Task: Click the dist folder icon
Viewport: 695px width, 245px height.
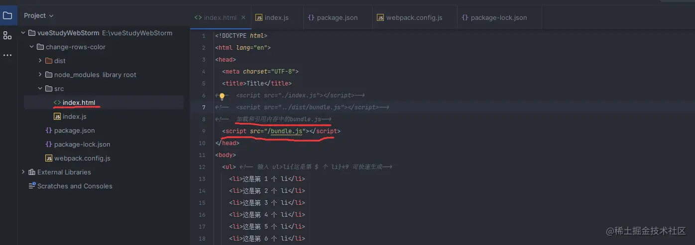Action: coord(49,61)
